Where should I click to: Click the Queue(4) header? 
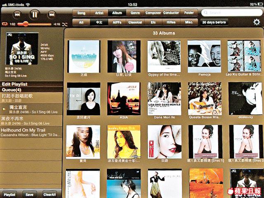(x=31, y=90)
